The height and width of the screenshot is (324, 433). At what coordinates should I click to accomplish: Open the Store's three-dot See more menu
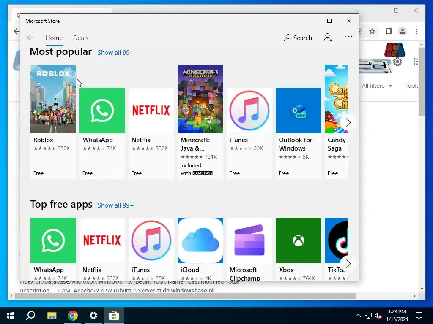click(348, 36)
